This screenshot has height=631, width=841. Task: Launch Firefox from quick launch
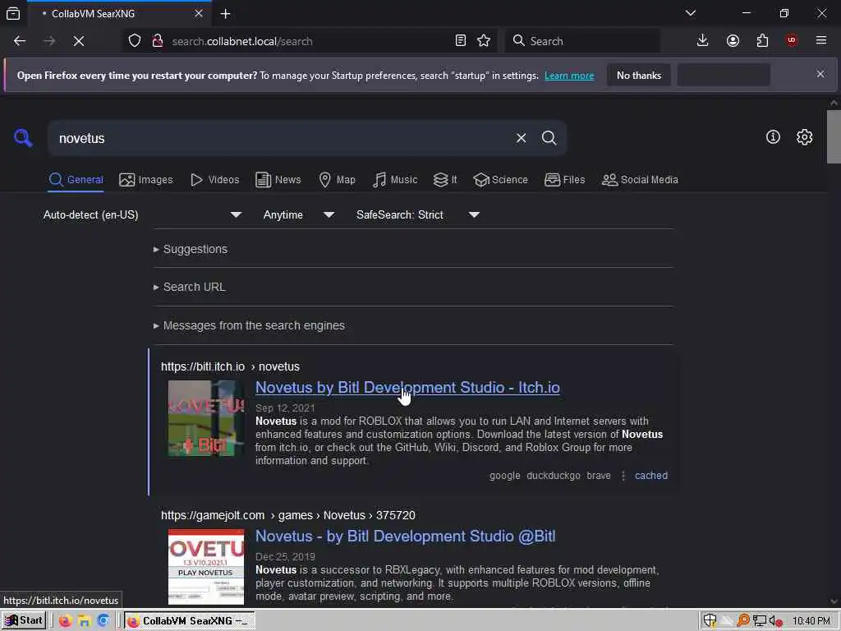65,621
